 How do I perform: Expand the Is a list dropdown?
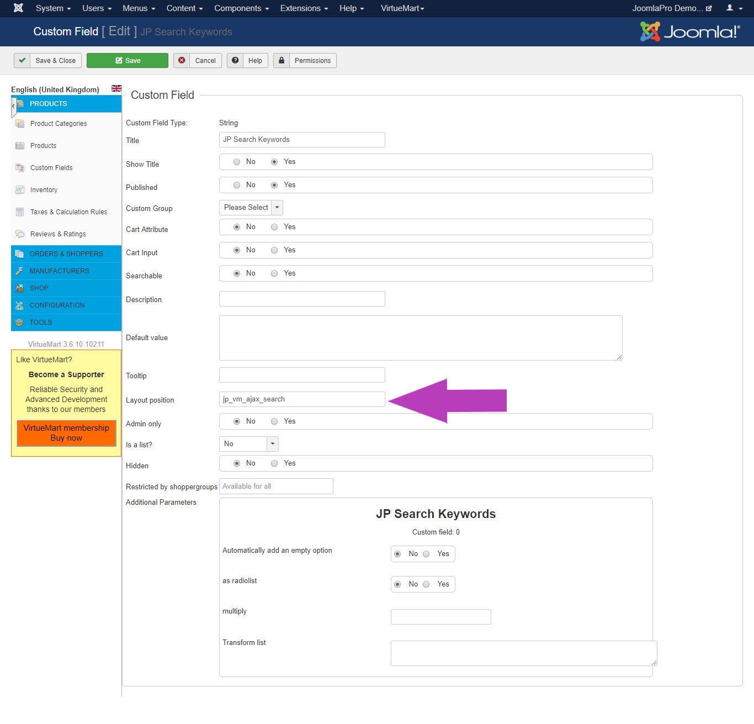point(249,444)
